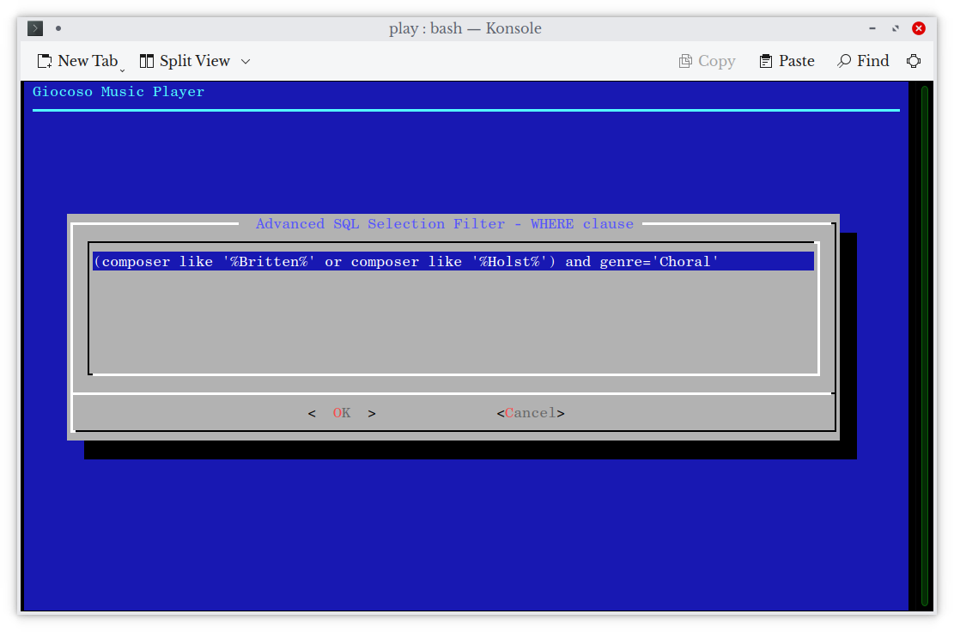The image size is (954, 632).
Task: Open the Find search tool
Action: point(863,61)
